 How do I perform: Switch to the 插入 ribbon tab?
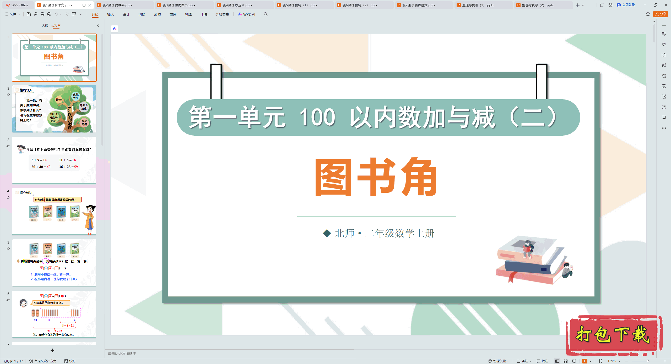[110, 14]
